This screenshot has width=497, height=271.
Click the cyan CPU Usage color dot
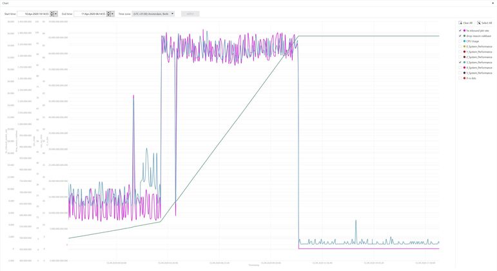click(x=464, y=41)
